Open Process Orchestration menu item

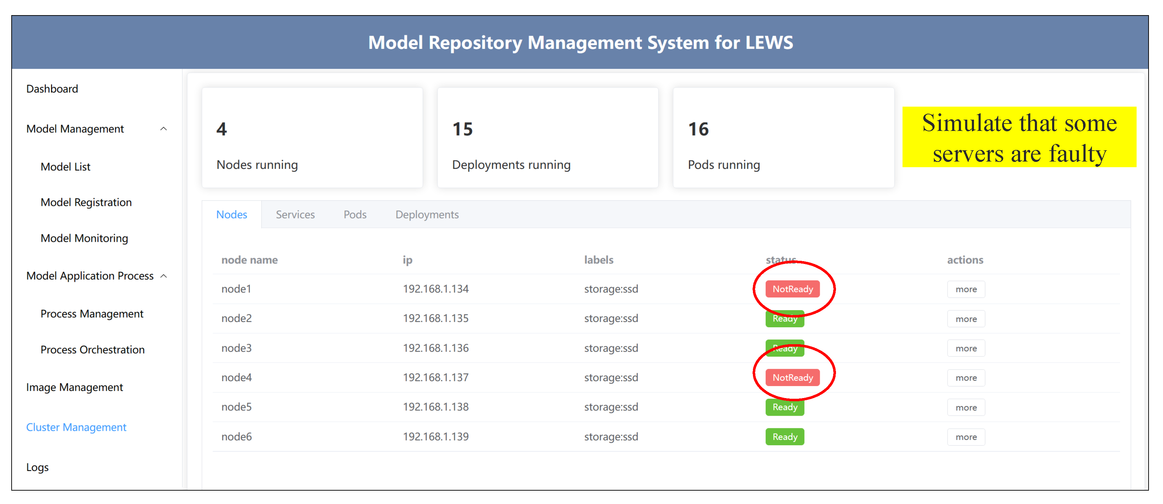(x=92, y=349)
